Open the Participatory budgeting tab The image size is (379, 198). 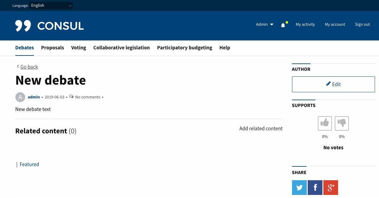click(184, 48)
